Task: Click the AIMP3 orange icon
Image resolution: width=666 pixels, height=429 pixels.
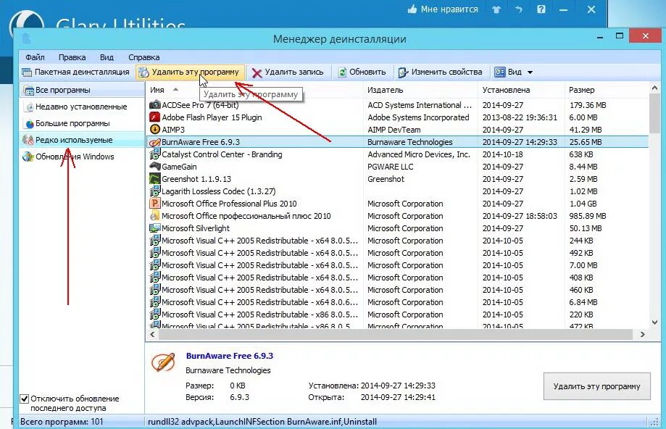Action: pos(155,130)
